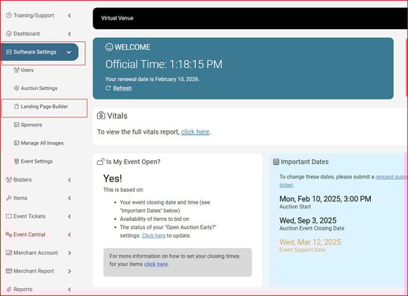Click the Yes! event open status
The width and height of the screenshot is (408, 296).
(113, 178)
